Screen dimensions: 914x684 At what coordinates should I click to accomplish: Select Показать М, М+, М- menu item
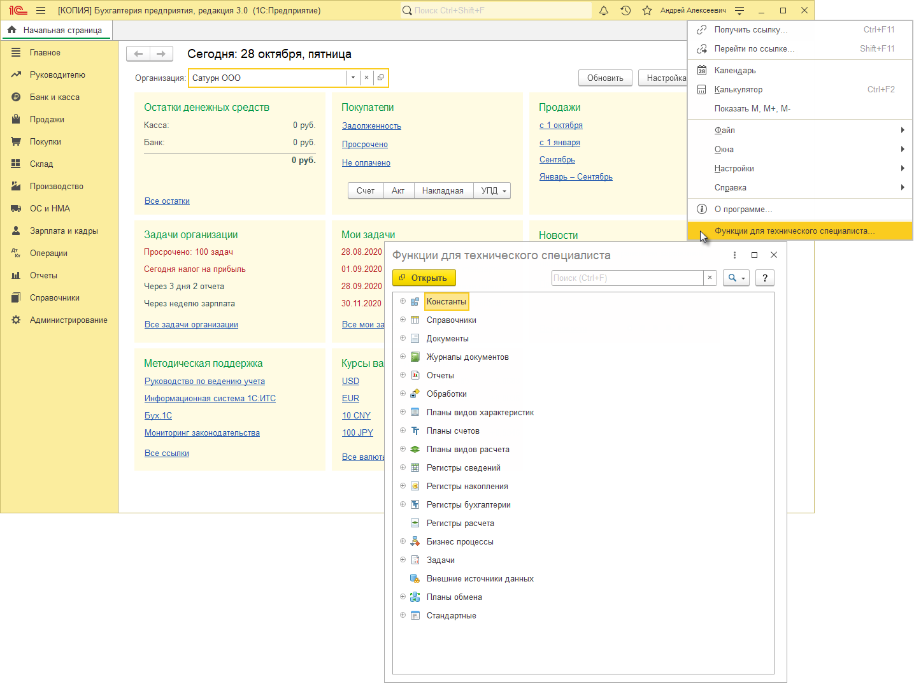click(800, 108)
